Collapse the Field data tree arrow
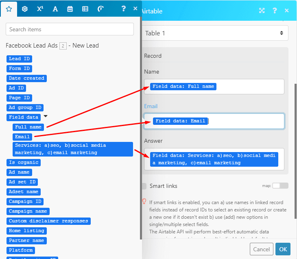This screenshot has width=297, height=259. coord(46,116)
